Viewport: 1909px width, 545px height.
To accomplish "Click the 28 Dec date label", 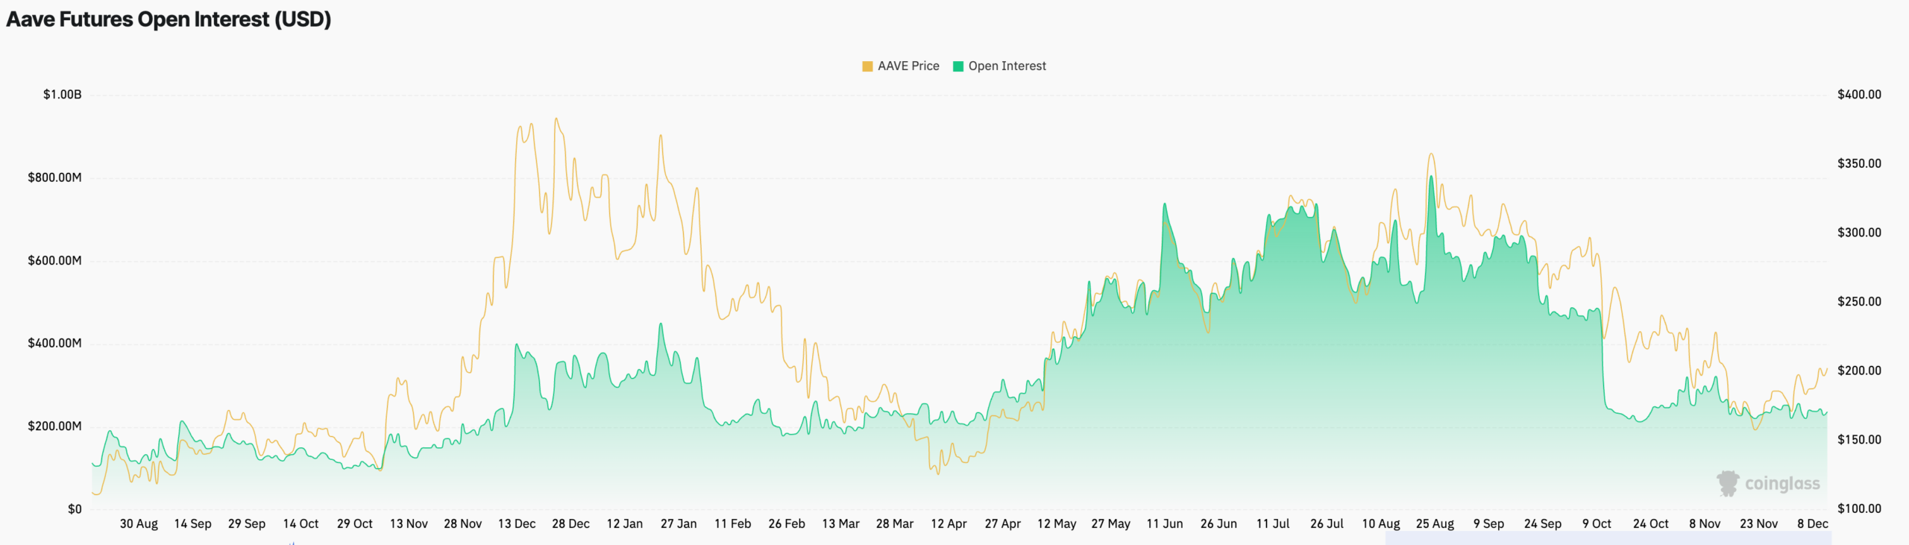I will 570,524.
